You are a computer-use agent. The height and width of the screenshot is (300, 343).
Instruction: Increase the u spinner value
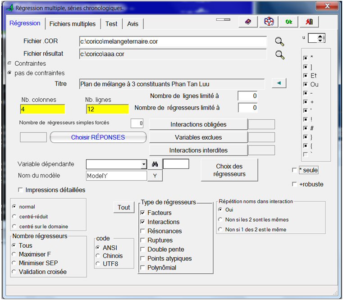tap(320, 36)
